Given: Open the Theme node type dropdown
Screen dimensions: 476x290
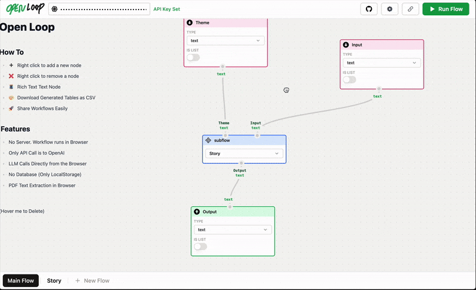Looking at the screenshot, I should pyautogui.click(x=226, y=40).
